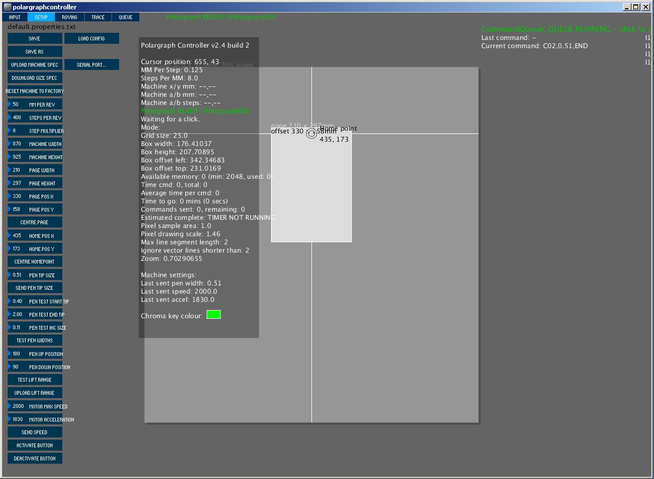654x479 pixels.
Task: Click the PAGE HEIGHT number box
Action: pos(34,183)
